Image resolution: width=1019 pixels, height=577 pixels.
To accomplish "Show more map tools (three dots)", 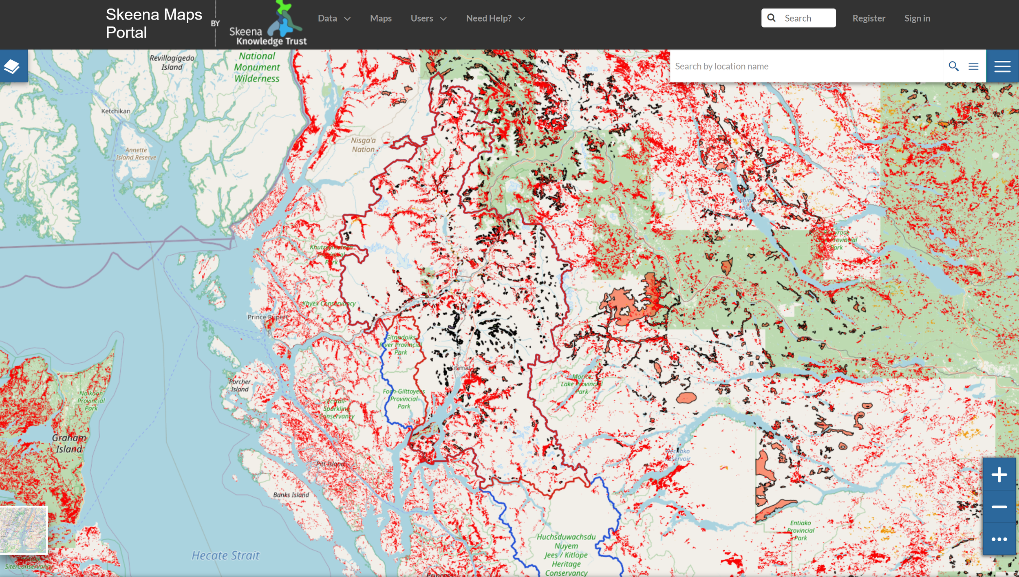I will point(999,539).
